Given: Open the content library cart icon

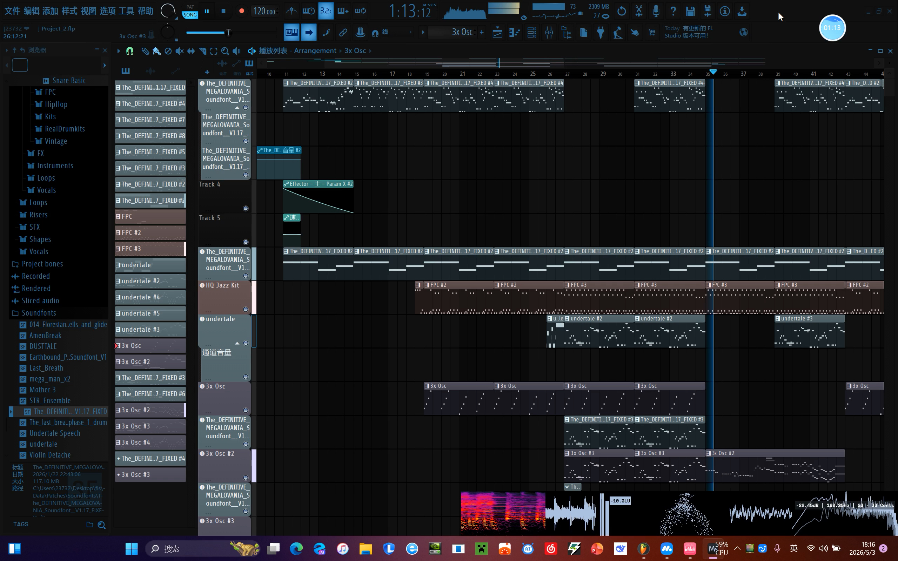Looking at the screenshot, I should [652, 33].
